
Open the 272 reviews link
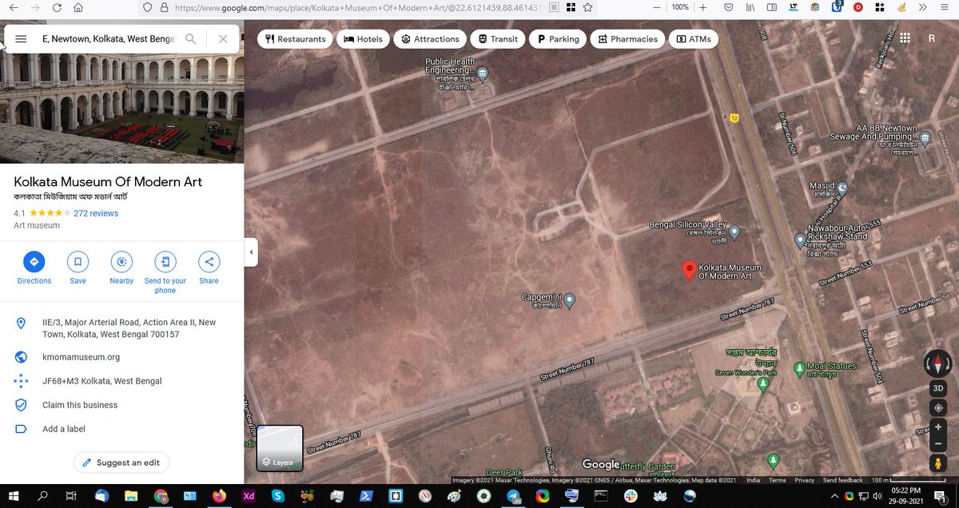[x=96, y=213]
